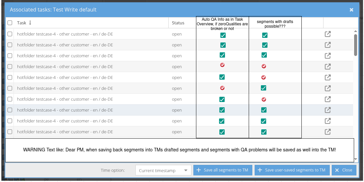Image resolution: width=364 pixels, height=182 pixels.
Task: Click the Task column header
Action: point(22,23)
